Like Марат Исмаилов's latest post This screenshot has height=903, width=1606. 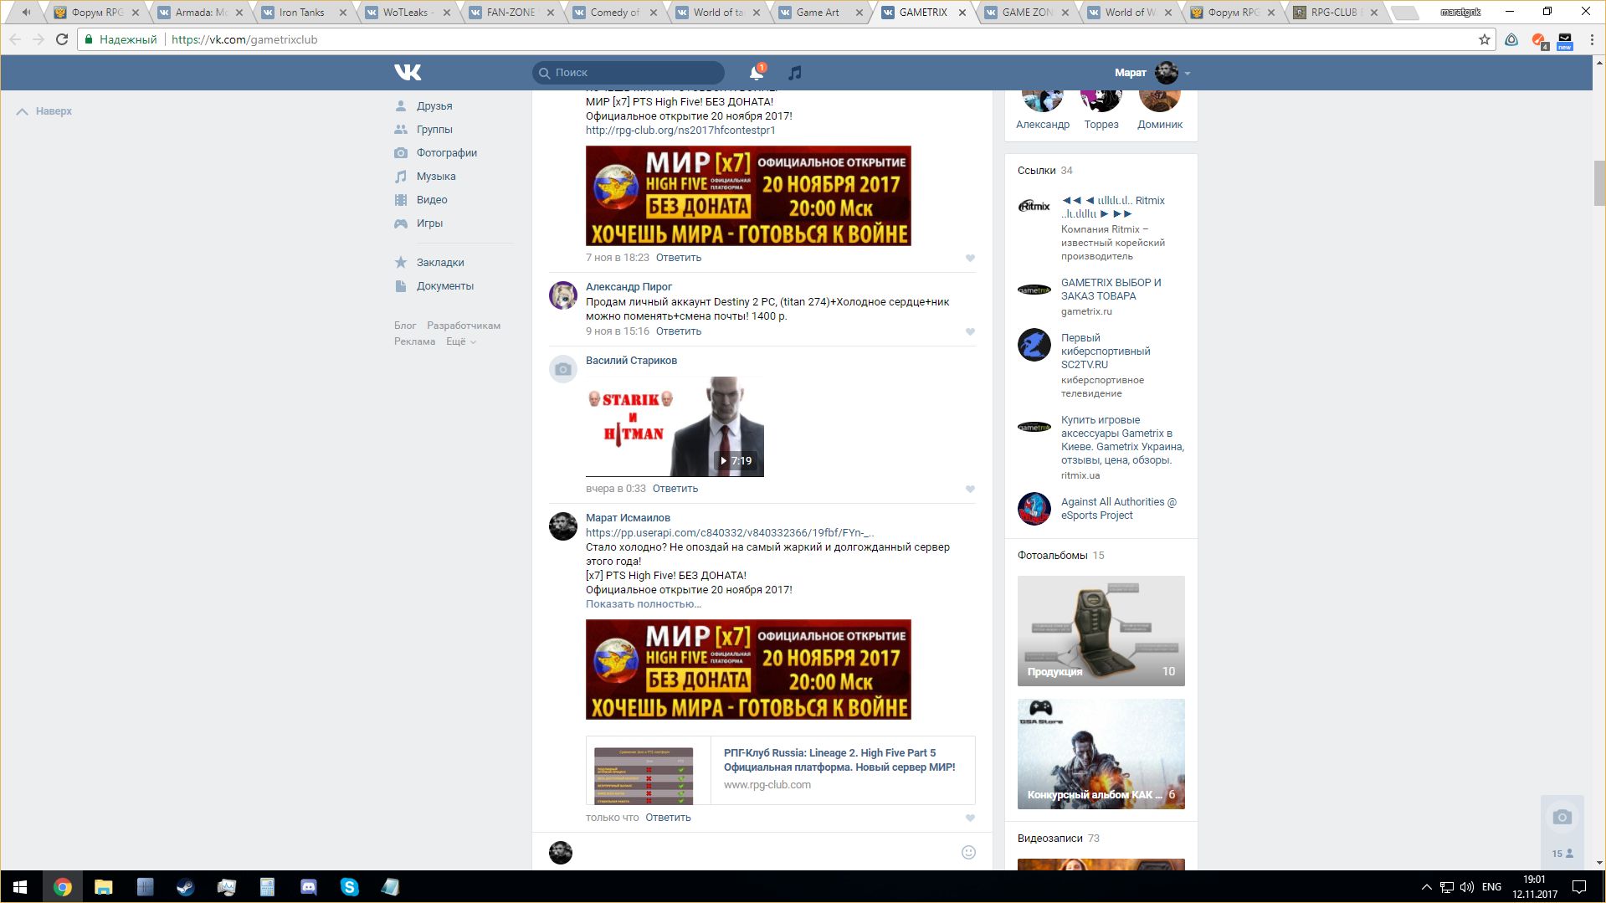[970, 818]
